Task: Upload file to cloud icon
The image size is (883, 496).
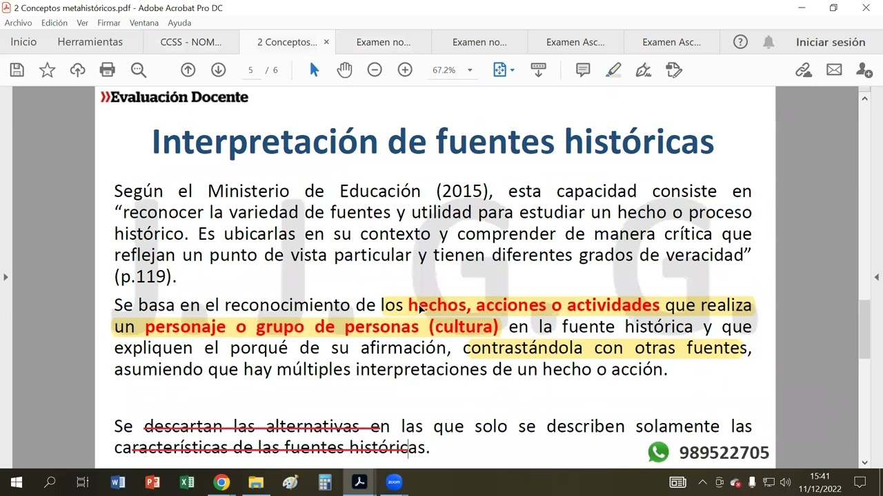Action: coord(77,70)
